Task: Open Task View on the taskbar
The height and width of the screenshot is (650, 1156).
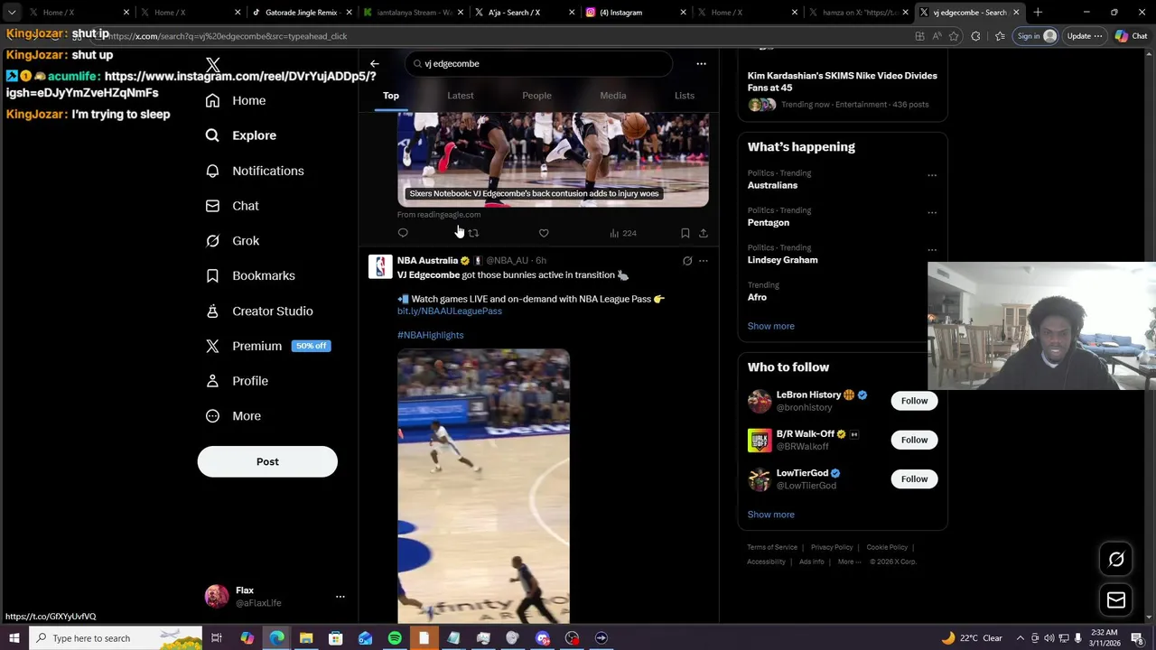Action: [217, 638]
